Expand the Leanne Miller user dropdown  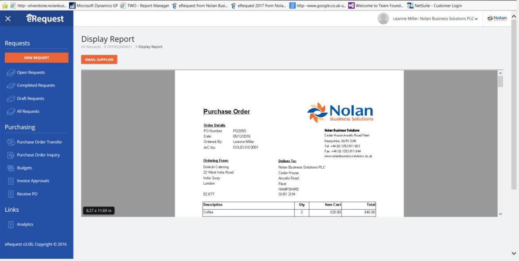click(476, 19)
